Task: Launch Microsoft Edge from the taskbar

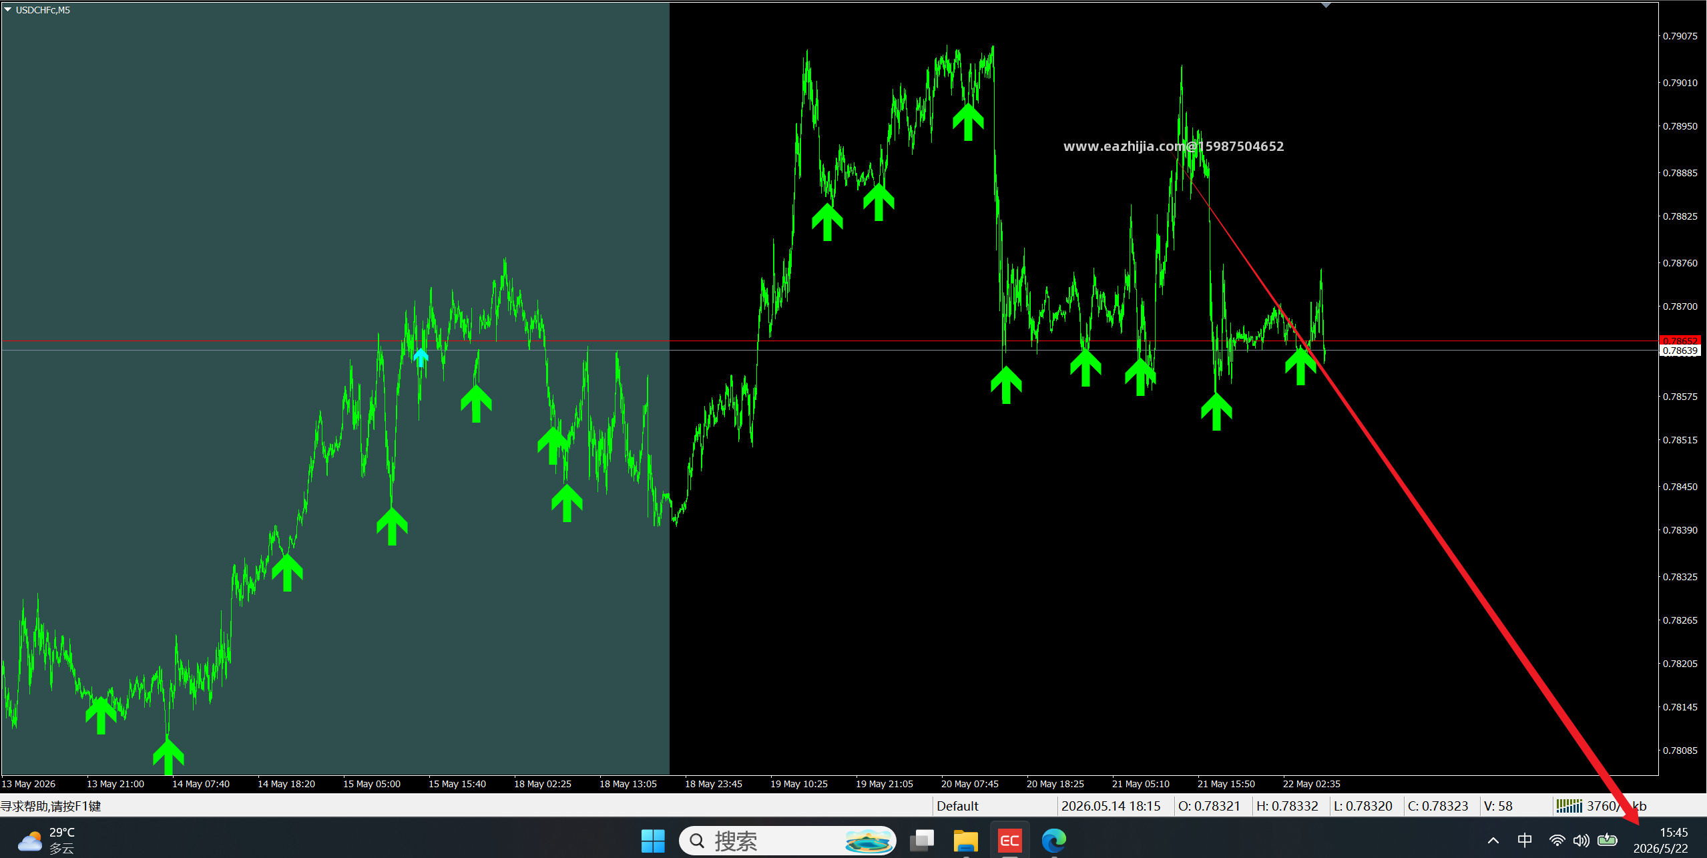Action: (x=1054, y=841)
